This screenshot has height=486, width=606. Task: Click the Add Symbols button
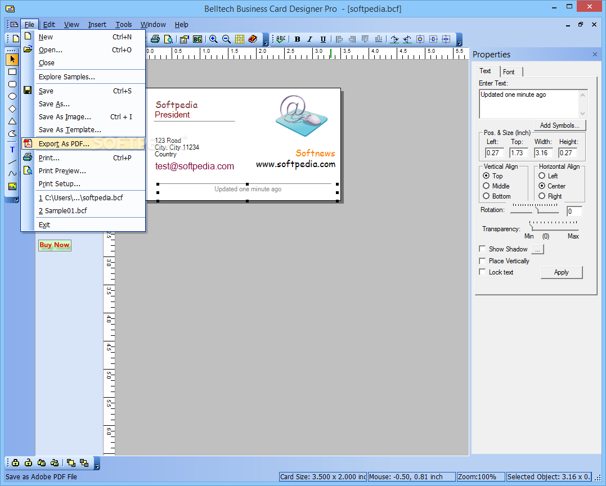click(x=560, y=125)
